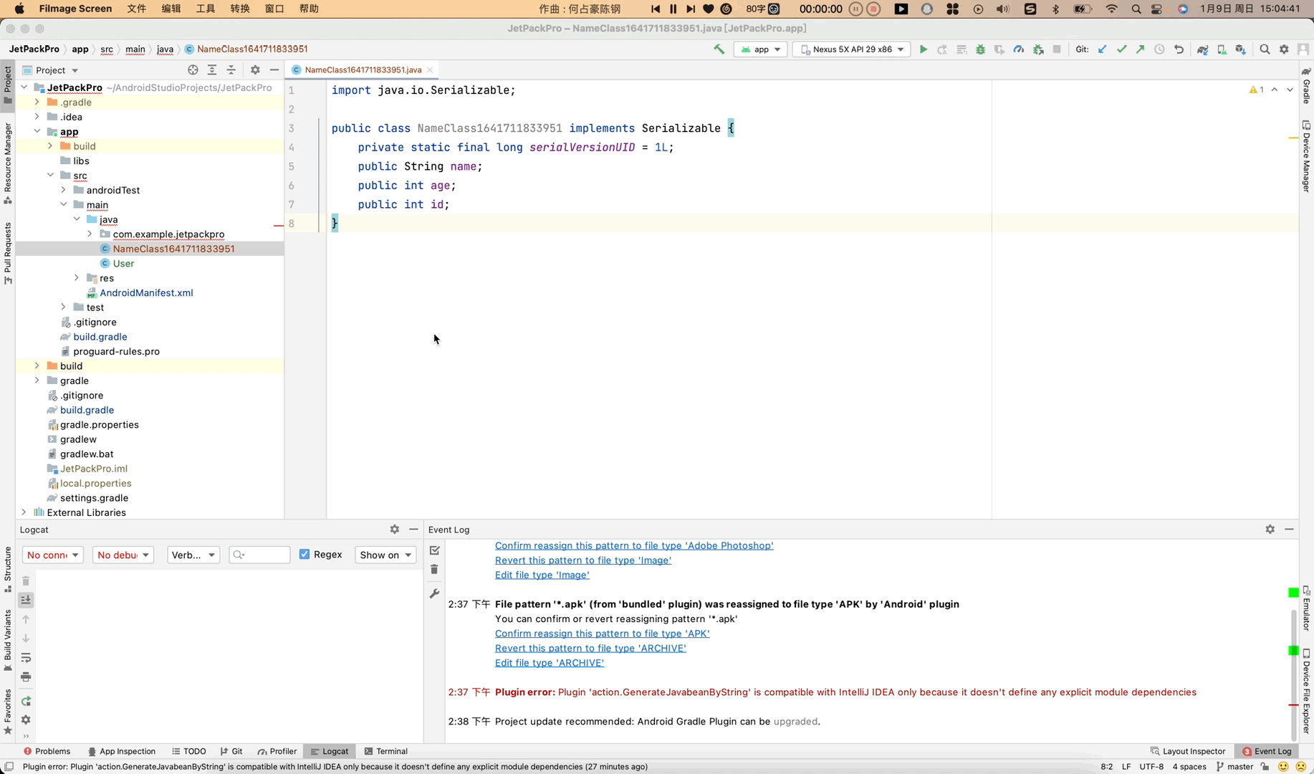Click the Git push arrow
The width and height of the screenshot is (1314, 774).
(x=1141, y=49)
